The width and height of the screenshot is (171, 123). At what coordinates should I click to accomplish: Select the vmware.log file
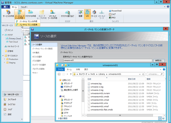[x=96, y=84]
